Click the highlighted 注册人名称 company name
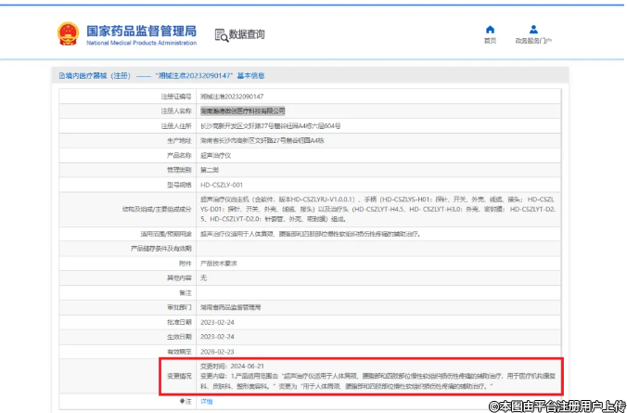This screenshot has height=413, width=627. [x=237, y=110]
